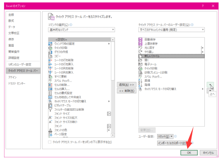Click the 追加(A) >> button

tap(126, 85)
